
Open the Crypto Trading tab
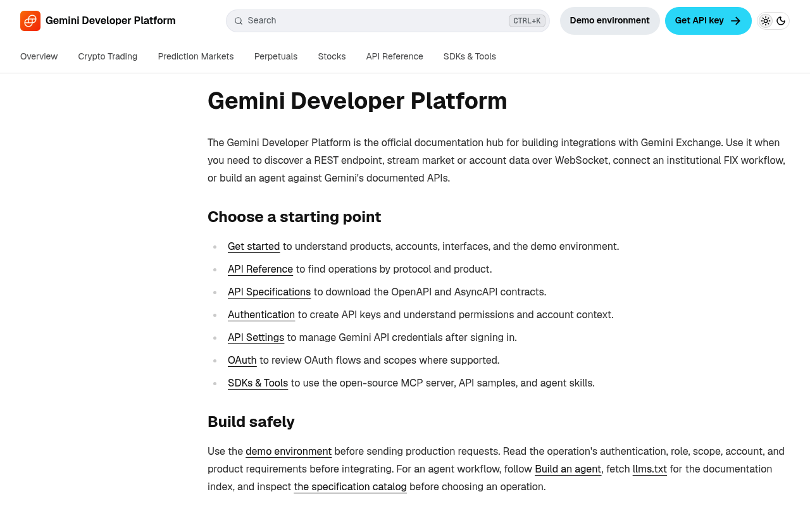tap(108, 56)
